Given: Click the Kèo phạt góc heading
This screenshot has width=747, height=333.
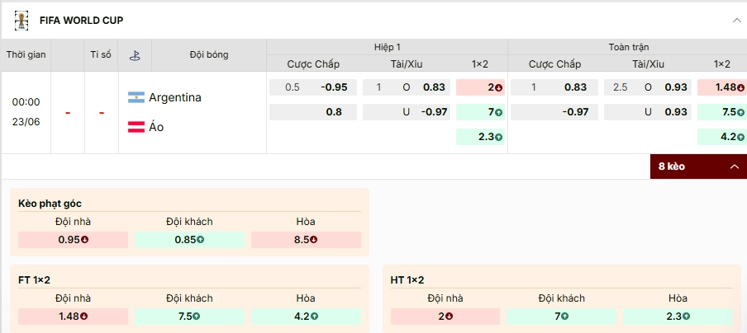Looking at the screenshot, I should pyautogui.click(x=50, y=204).
